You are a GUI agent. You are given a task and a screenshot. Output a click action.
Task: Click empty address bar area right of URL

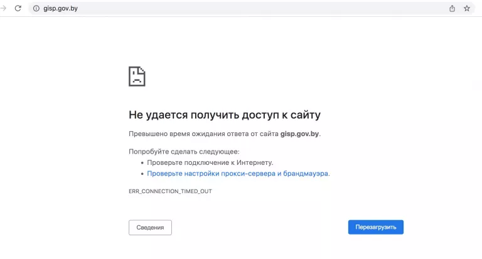coord(251,8)
